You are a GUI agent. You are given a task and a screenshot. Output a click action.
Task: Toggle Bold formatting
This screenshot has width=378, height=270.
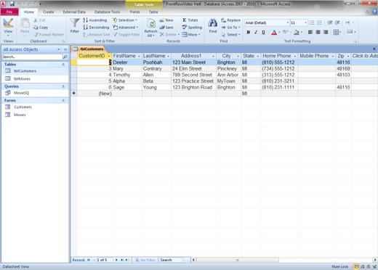(249, 32)
